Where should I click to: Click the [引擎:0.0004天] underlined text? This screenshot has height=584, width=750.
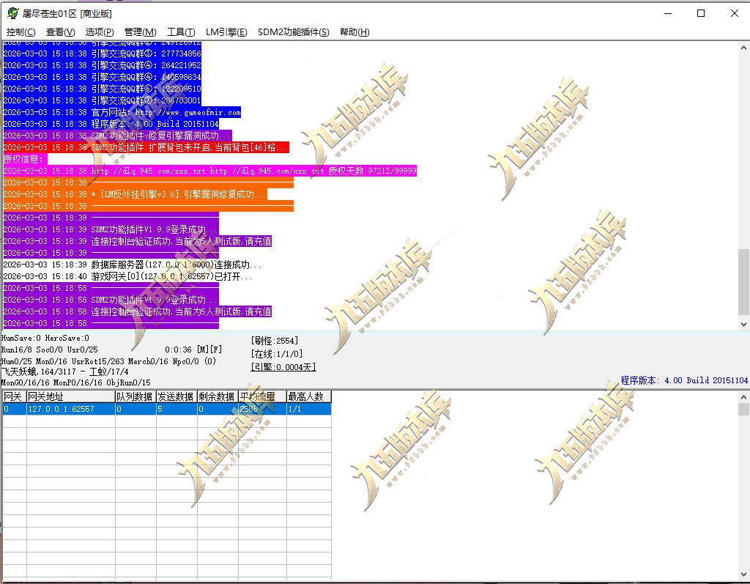pyautogui.click(x=283, y=366)
